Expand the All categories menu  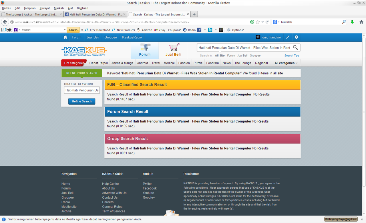pyautogui.click(x=286, y=63)
